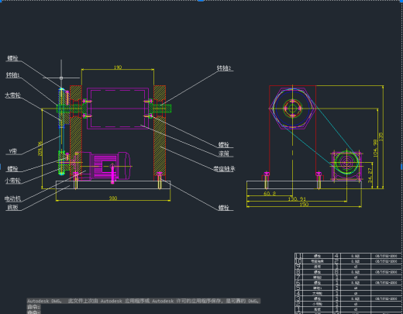Click the 螺栓 label below 带座轴承 callout

tap(224, 208)
